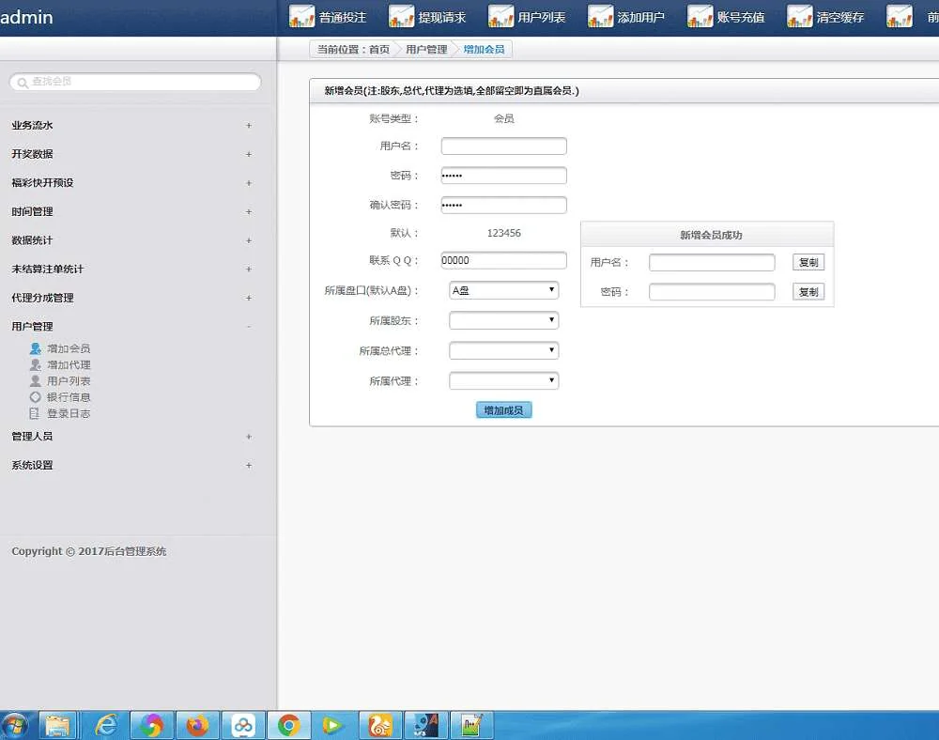Expand the 业务流水 sidebar section
This screenshot has width=939, height=740.
pyautogui.click(x=249, y=125)
